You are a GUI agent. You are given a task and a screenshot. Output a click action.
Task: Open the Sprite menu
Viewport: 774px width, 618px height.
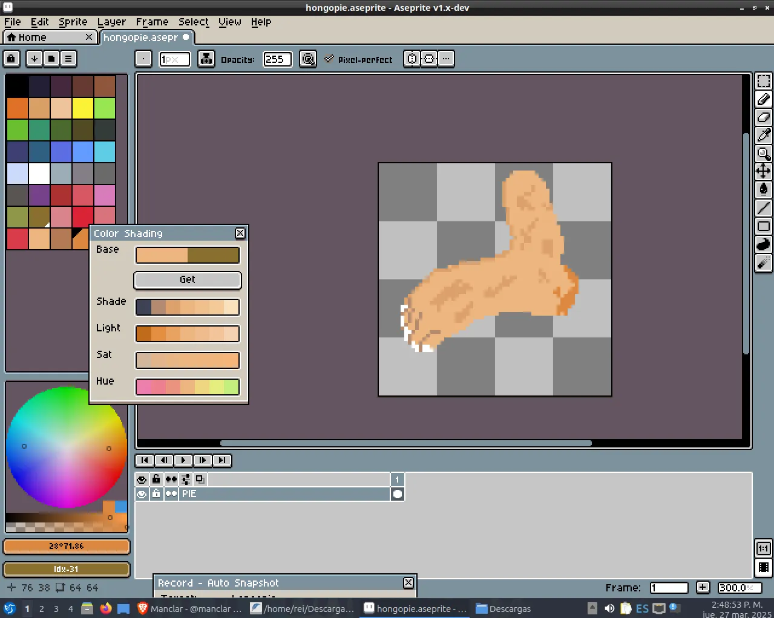(73, 22)
